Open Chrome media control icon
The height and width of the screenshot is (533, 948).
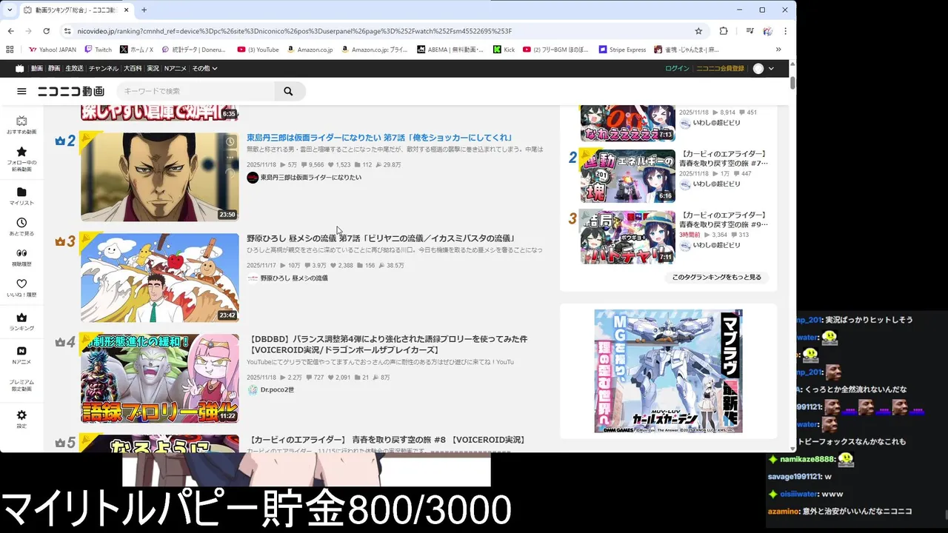[750, 31]
